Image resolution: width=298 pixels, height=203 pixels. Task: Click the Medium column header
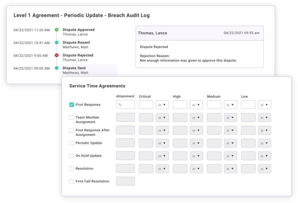click(x=213, y=96)
